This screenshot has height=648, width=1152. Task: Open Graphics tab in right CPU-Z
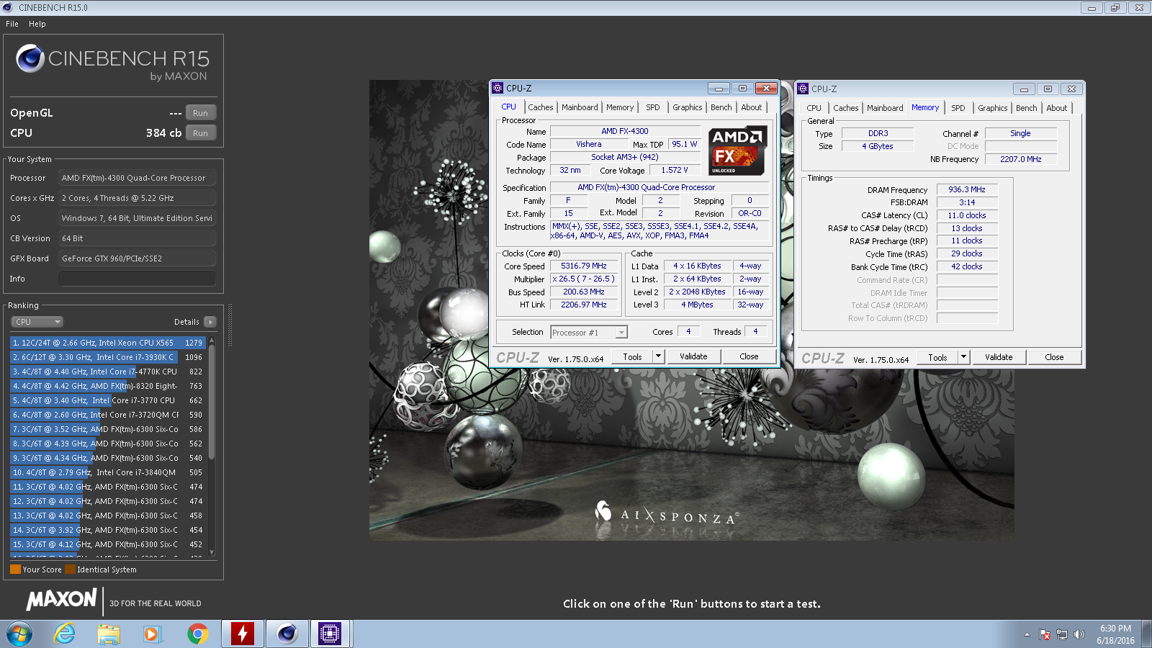pos(993,108)
